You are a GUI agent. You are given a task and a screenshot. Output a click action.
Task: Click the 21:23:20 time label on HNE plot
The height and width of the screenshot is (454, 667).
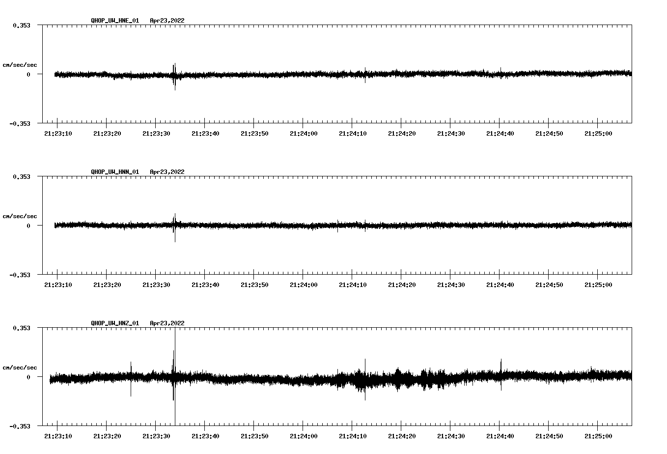pos(107,134)
